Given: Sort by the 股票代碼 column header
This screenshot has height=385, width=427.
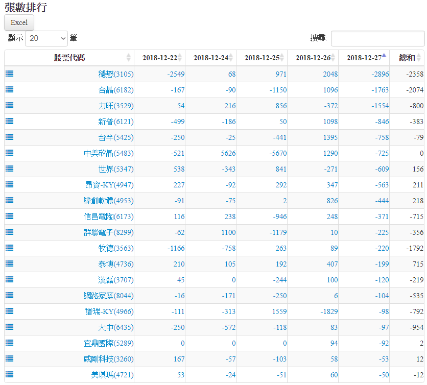Looking at the screenshot, I should [69, 58].
